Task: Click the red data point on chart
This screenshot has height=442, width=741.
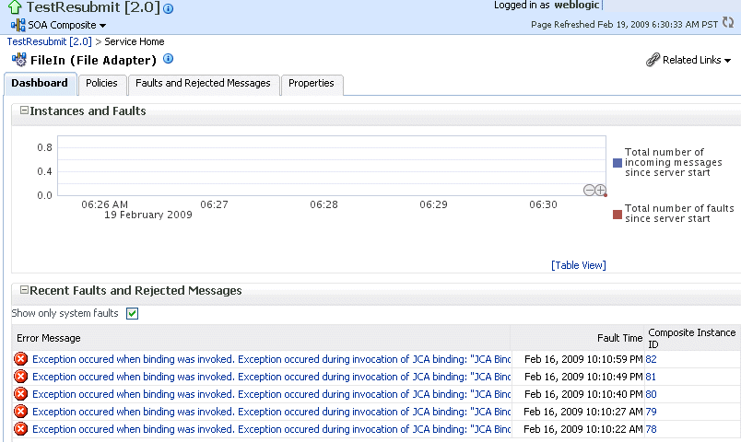Action: (606, 195)
